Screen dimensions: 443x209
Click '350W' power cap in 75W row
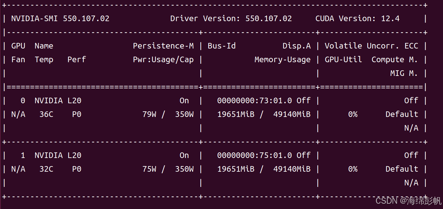coord(184,169)
